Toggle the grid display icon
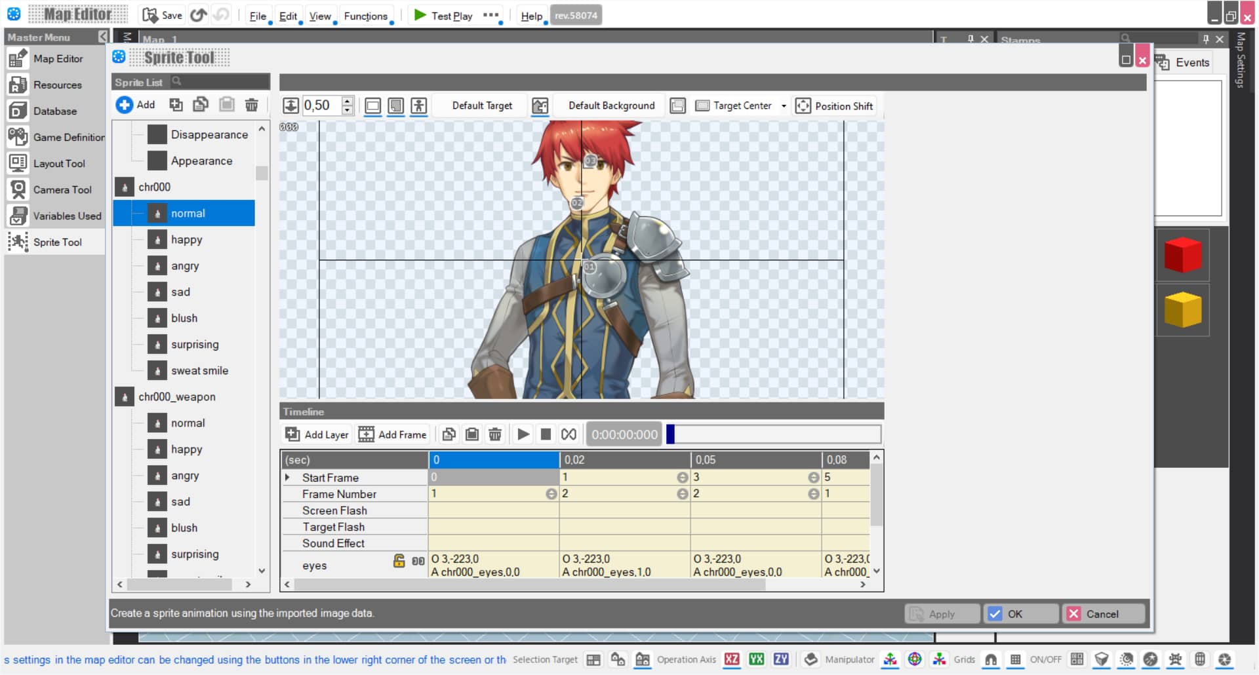Image resolution: width=1259 pixels, height=675 pixels. 1015,659
